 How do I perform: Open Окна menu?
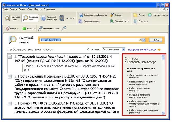[30, 9]
